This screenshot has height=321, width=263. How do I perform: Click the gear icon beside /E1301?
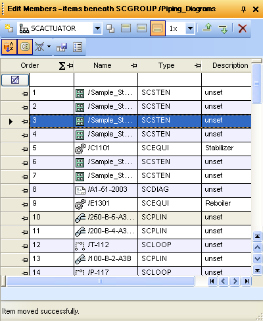tap(80, 204)
